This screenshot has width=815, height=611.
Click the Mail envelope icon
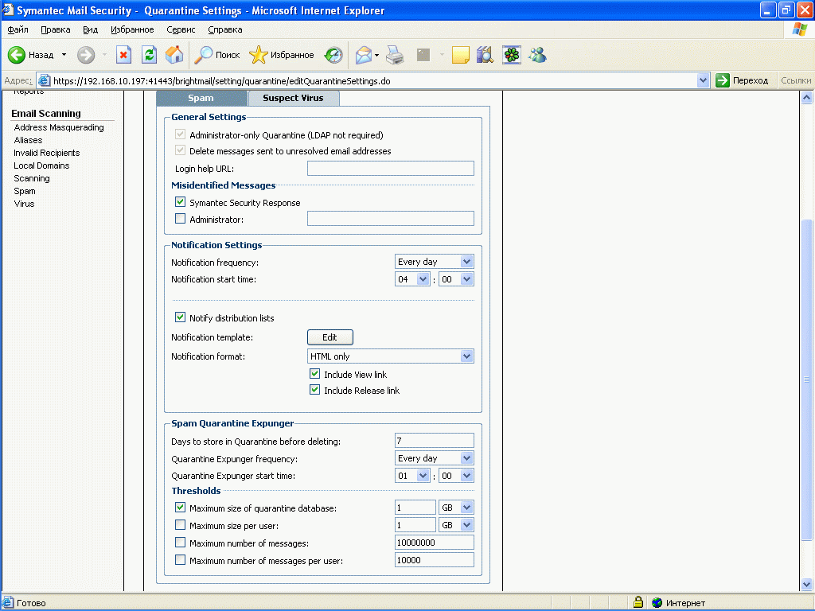click(363, 55)
